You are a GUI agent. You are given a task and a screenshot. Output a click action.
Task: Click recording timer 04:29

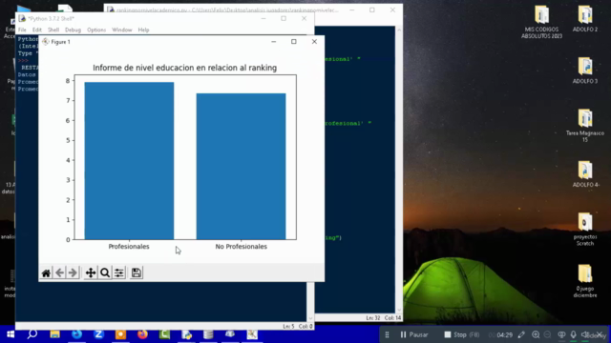[x=505, y=334]
